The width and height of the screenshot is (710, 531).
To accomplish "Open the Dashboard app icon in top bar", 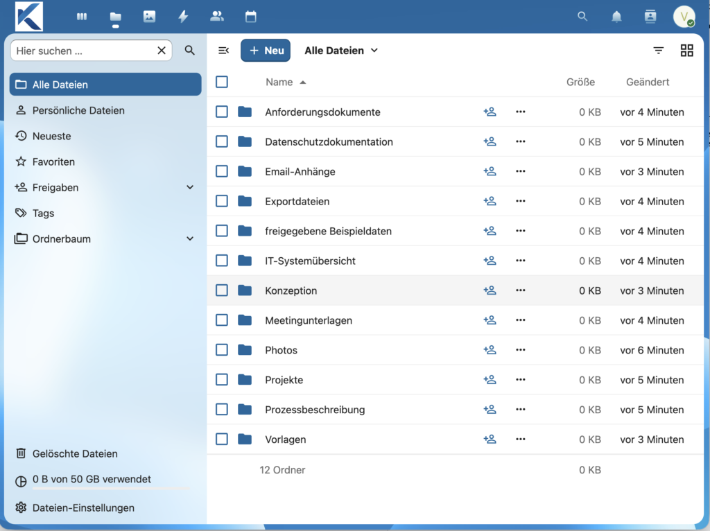I will coord(82,17).
